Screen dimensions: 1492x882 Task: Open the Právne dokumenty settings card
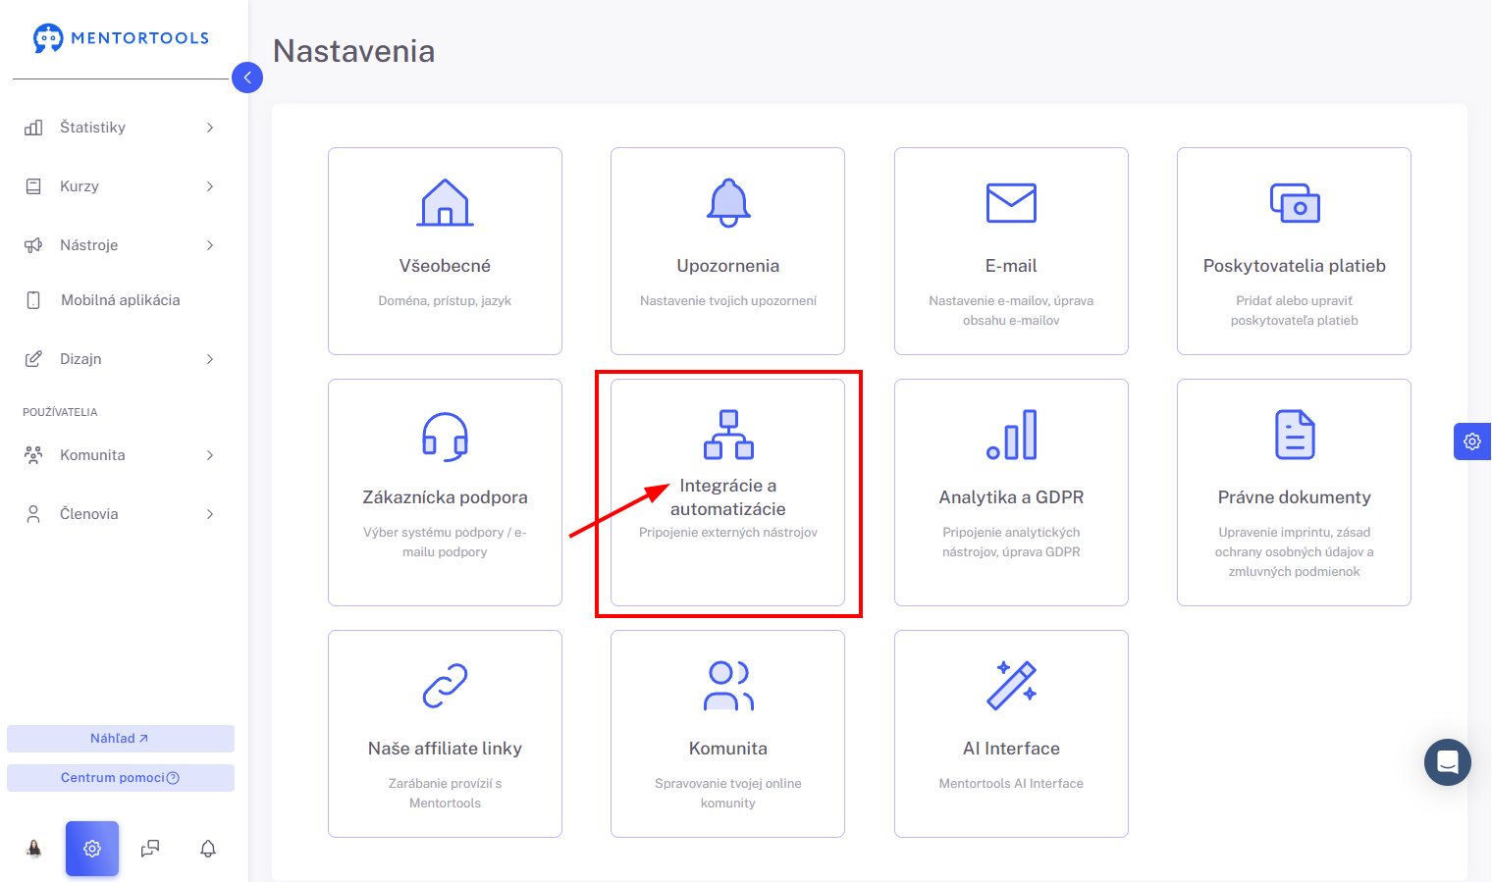(1294, 493)
